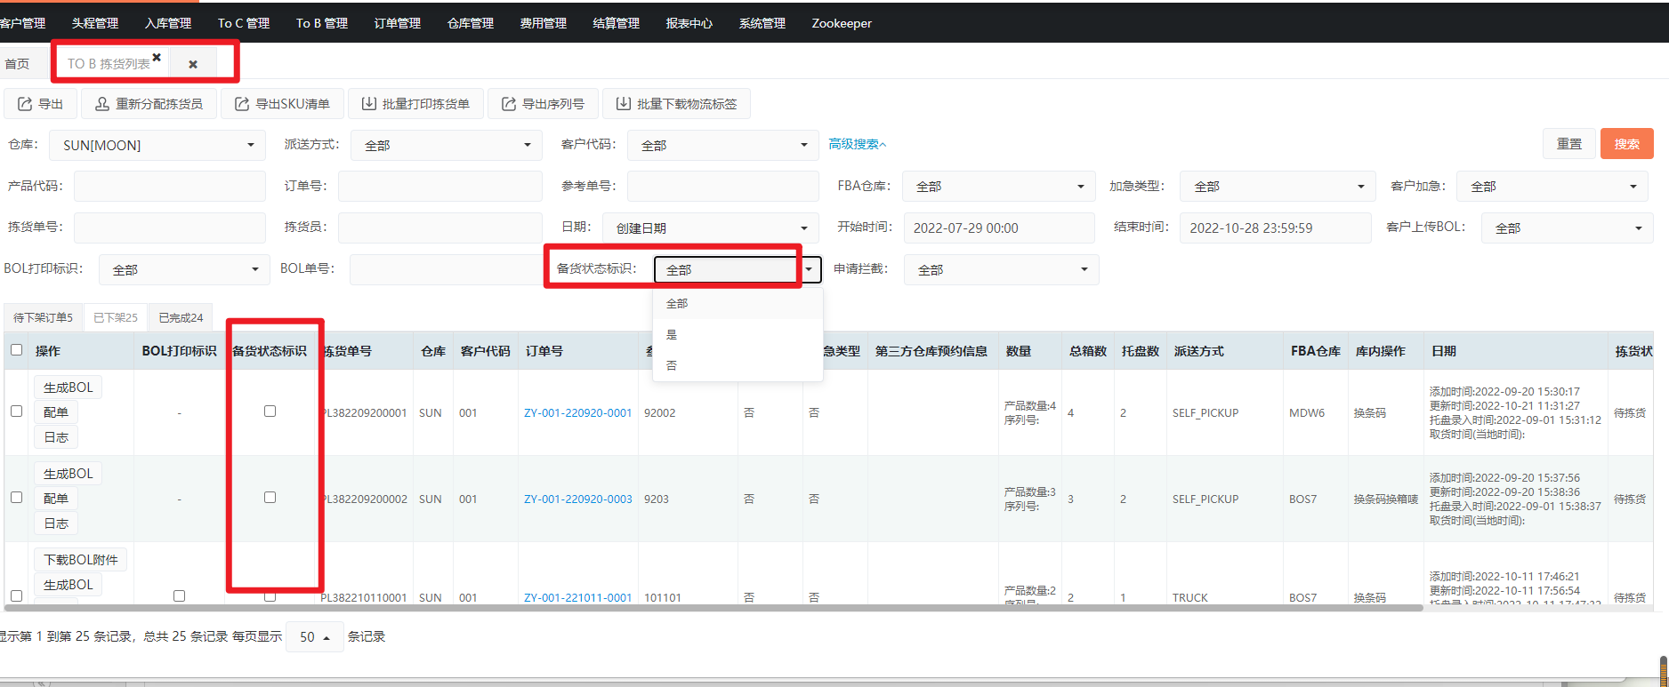This screenshot has height=687, width=1669.
Task: Open the 仓库管理 menu
Action: click(x=471, y=23)
